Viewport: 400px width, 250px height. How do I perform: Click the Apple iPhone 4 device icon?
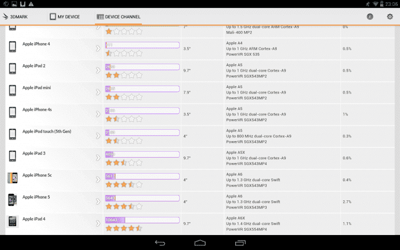click(12, 47)
